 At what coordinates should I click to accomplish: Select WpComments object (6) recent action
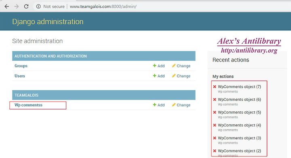tap(239, 100)
